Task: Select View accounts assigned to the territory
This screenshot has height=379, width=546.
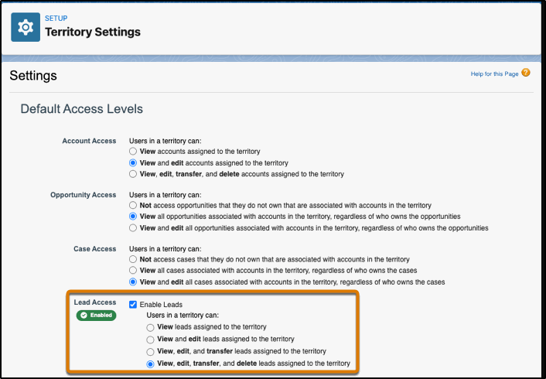Action: tap(133, 152)
